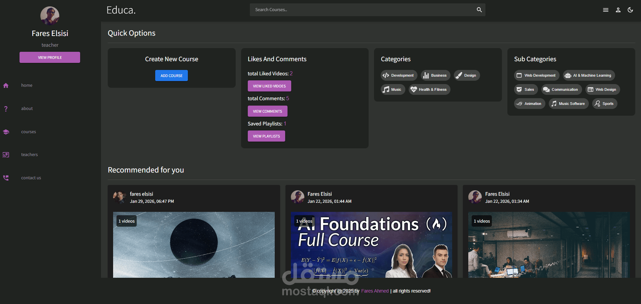This screenshot has width=641, height=304.
Task: Click the window icon in Web Development
Action: (519, 75)
